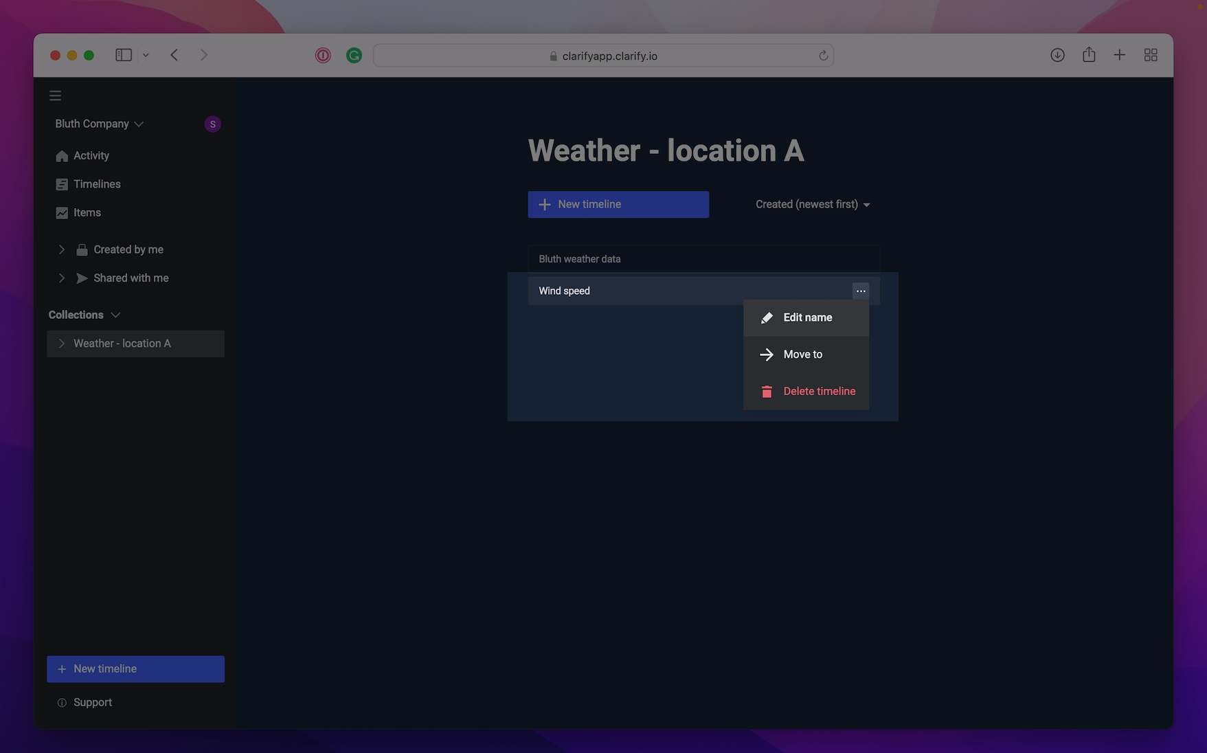
Task: Expand the Created by me folder
Action: coord(62,249)
